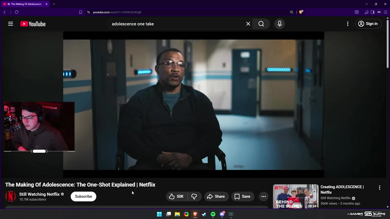Toggle the browser sidebar panel
390x219 pixels.
372,12
